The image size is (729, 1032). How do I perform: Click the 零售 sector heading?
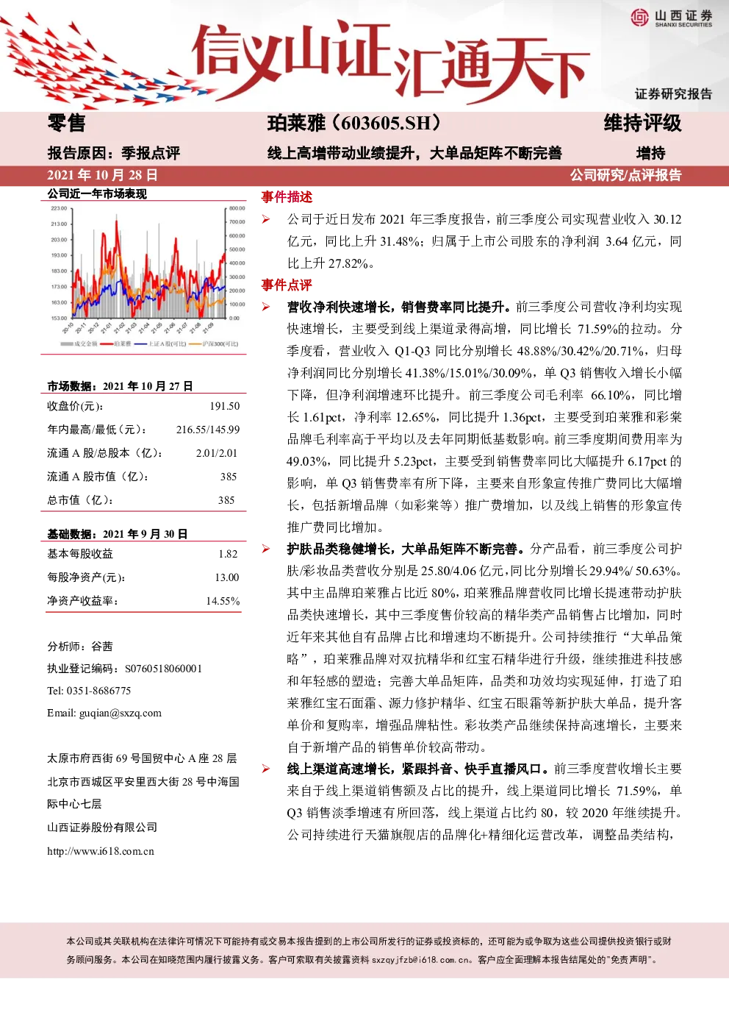pyautogui.click(x=67, y=123)
